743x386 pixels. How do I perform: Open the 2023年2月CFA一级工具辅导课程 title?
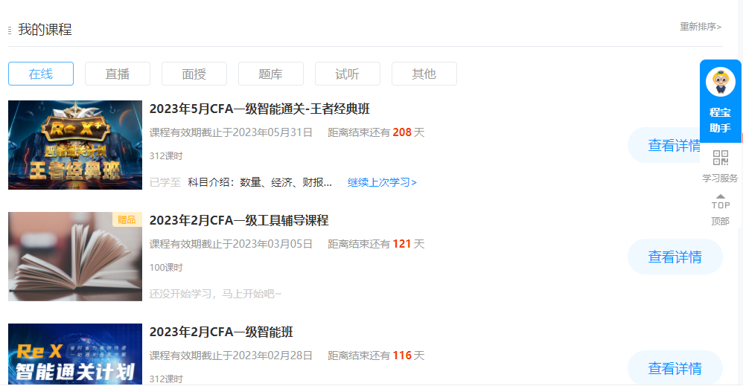coord(239,220)
